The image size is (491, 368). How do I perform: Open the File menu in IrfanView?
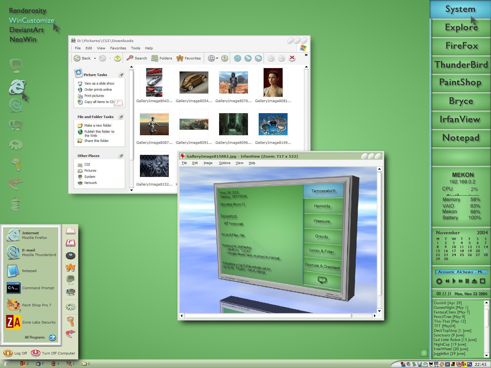click(x=184, y=163)
